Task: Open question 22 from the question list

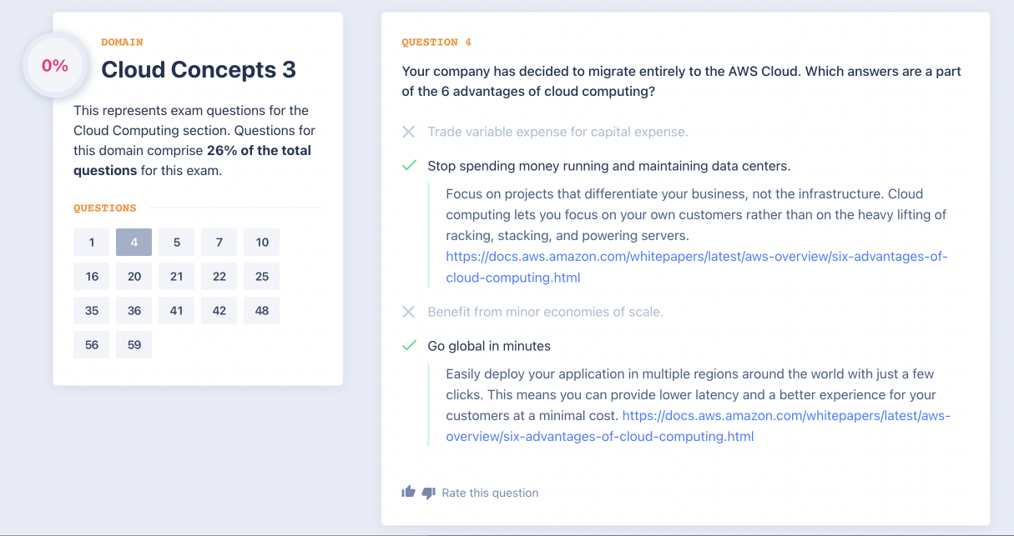Action: (x=219, y=277)
